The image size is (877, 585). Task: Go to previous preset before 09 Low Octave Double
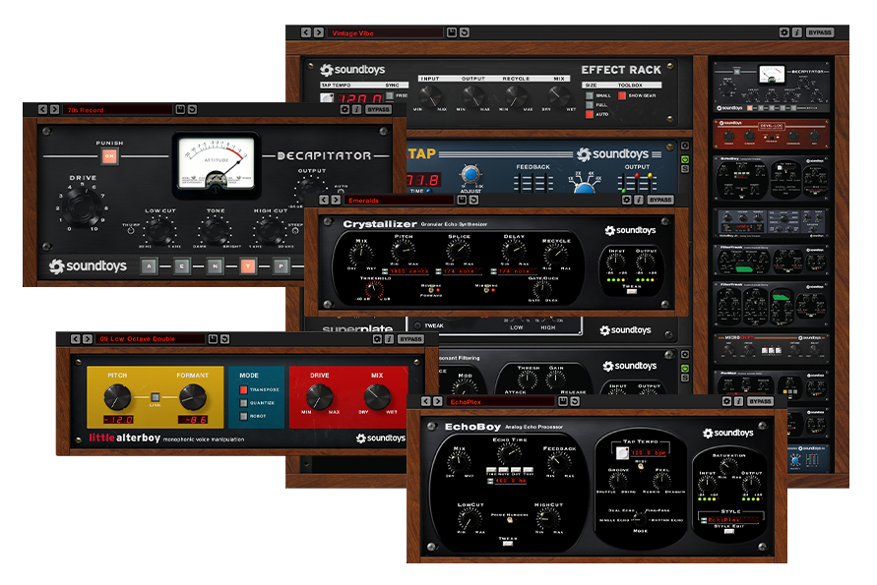tap(76, 338)
